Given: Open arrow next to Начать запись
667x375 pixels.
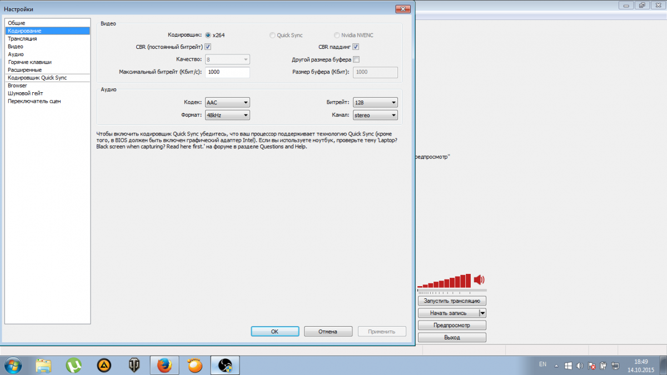Looking at the screenshot, I should coord(482,313).
